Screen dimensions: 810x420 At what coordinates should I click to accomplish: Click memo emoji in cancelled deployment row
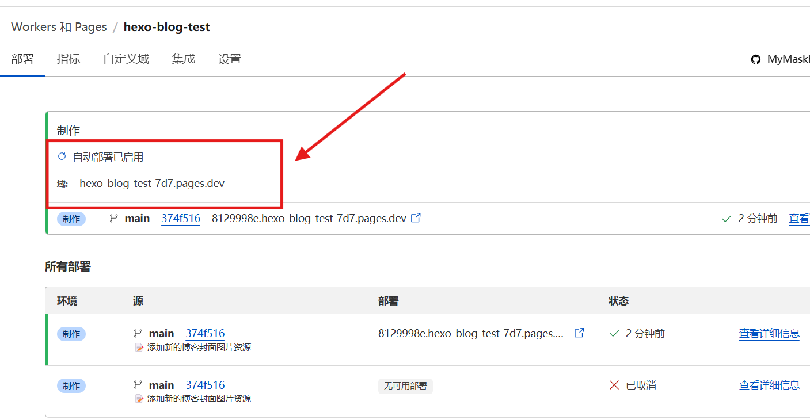(139, 399)
